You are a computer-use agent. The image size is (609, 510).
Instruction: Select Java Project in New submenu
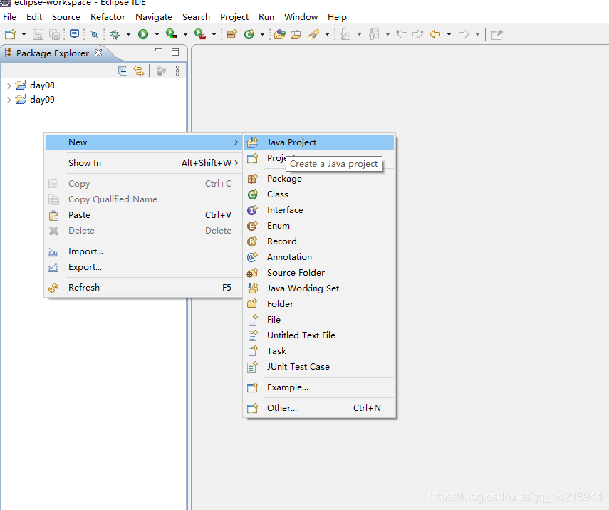[319, 142]
